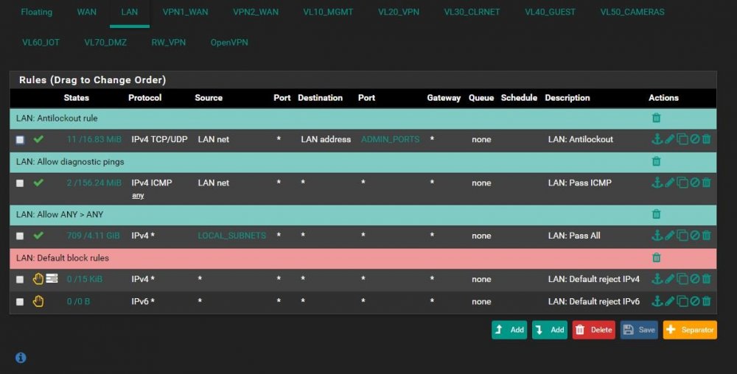Open the VL70_DMZ tab

point(105,42)
